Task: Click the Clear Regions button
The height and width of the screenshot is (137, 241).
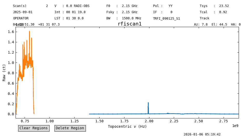Action: 34,128
